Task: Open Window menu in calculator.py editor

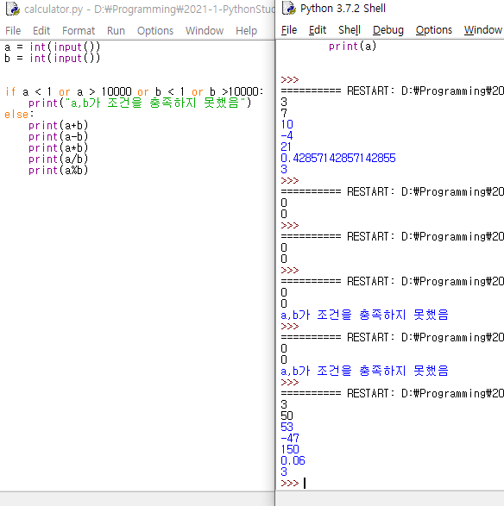Action: coord(205,31)
